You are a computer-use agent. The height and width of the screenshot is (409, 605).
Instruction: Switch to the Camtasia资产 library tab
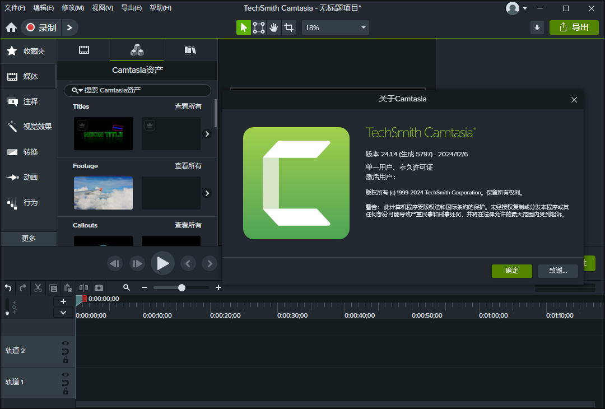137,50
